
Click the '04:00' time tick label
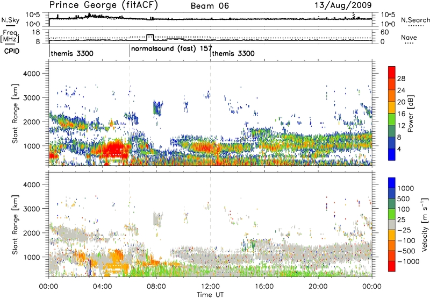[x=103, y=287]
